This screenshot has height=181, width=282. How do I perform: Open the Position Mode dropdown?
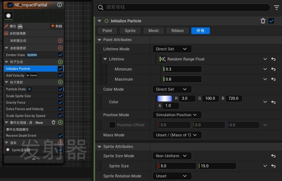pyautogui.click(x=177, y=115)
